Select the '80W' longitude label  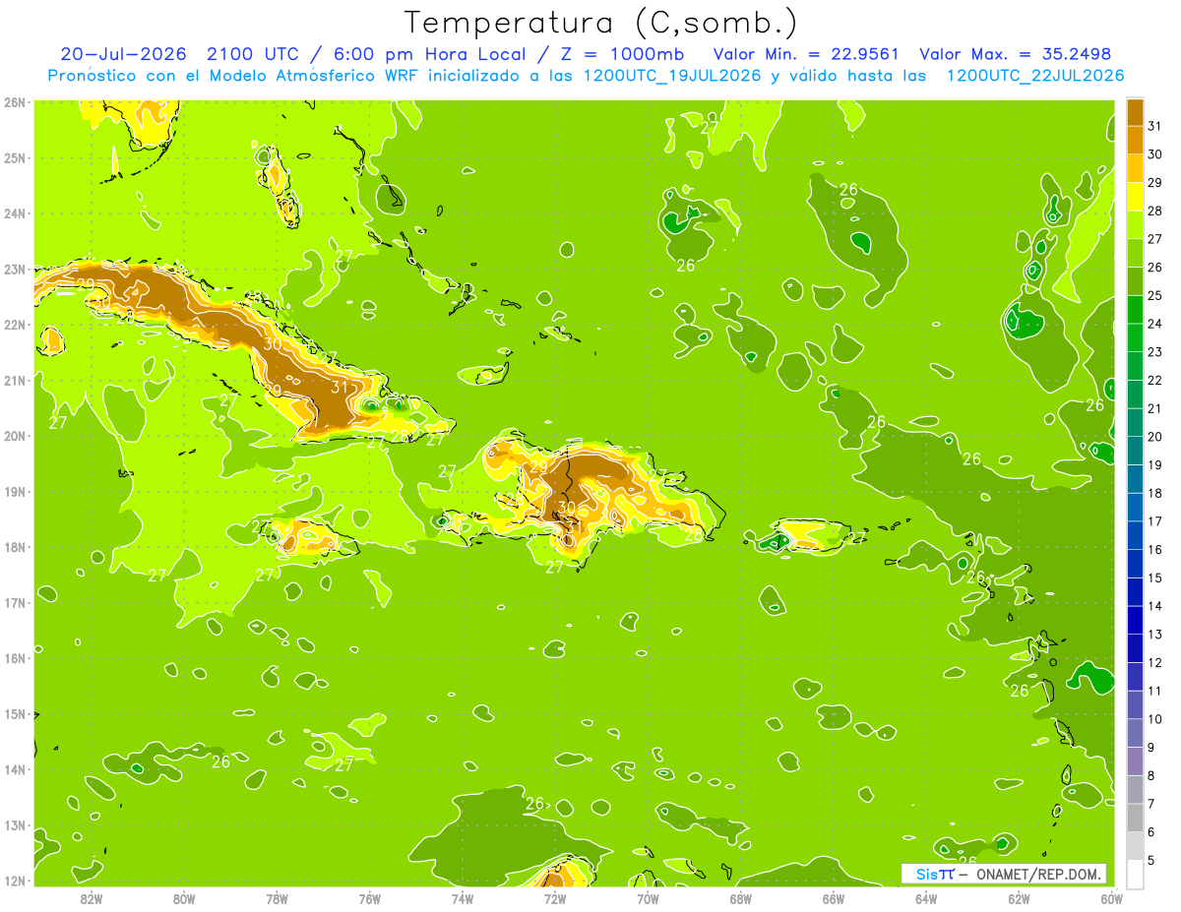184,898
